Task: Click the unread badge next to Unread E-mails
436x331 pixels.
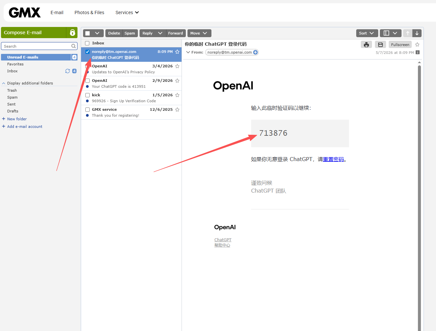Action: [75, 57]
